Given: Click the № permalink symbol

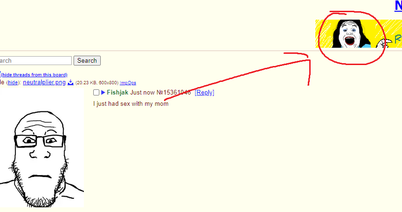Looking at the screenshot, I should pos(160,93).
